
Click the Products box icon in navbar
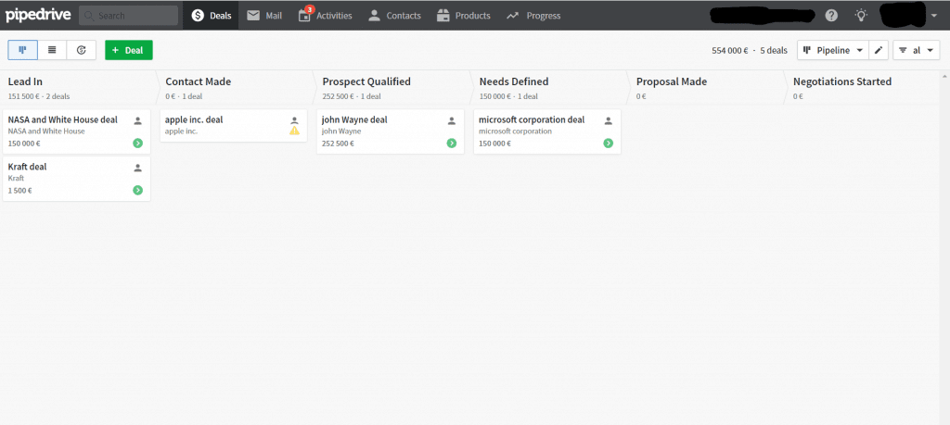443,16
